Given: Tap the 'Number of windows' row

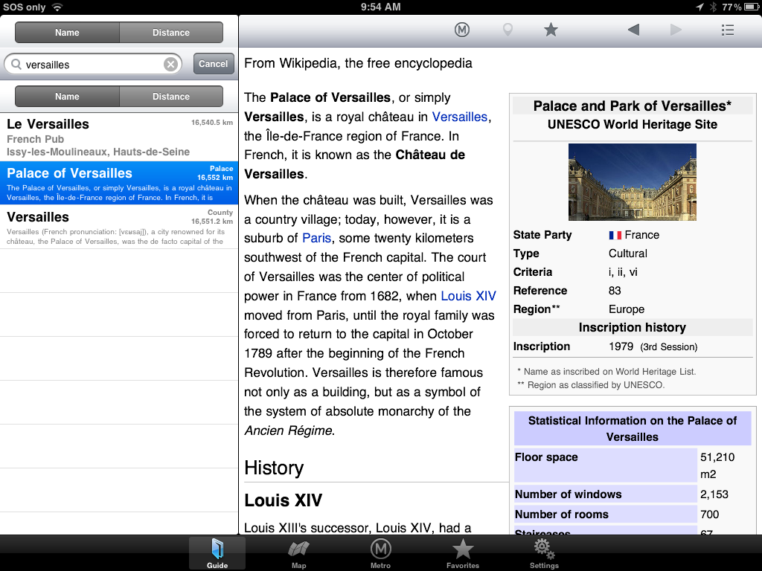Looking at the screenshot, I should point(633,494).
